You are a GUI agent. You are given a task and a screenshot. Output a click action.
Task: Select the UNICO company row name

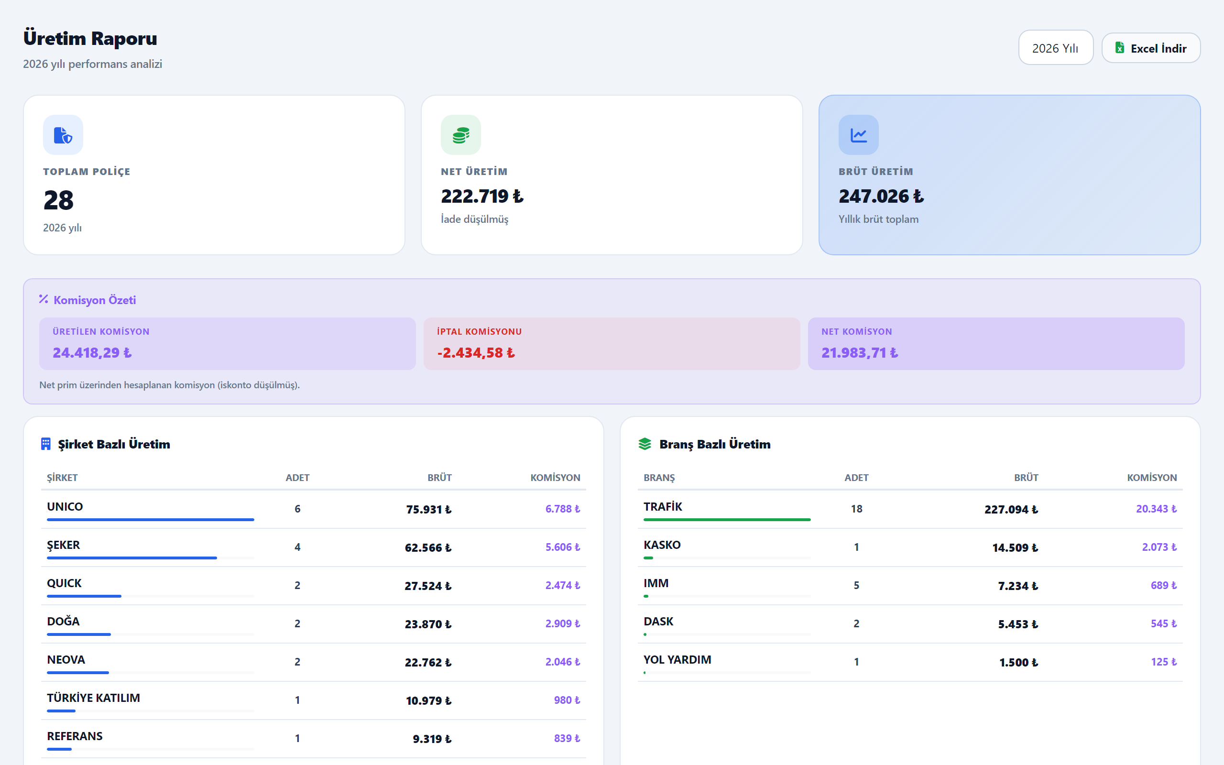coord(65,506)
